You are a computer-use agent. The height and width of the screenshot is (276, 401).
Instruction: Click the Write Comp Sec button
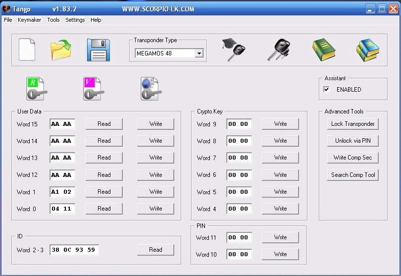353,158
